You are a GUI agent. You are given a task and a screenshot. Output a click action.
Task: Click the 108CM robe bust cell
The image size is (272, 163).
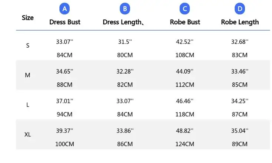[x=185, y=55]
